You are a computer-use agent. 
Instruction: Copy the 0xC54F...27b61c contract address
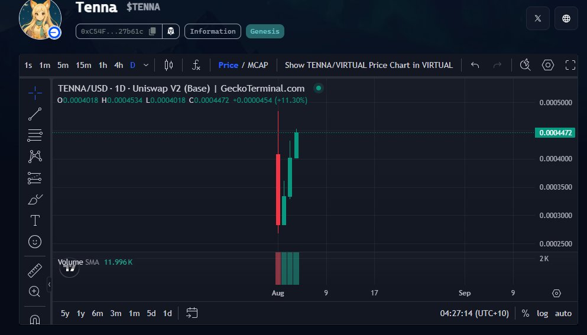coord(153,31)
